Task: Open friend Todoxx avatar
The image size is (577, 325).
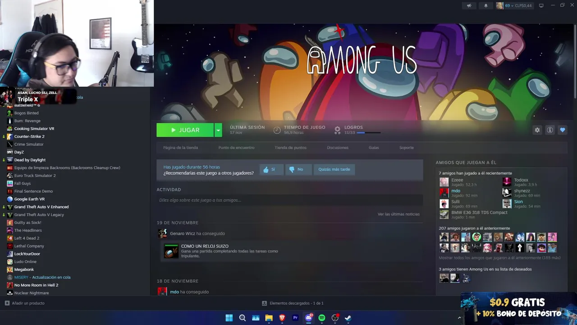Action: point(507,182)
